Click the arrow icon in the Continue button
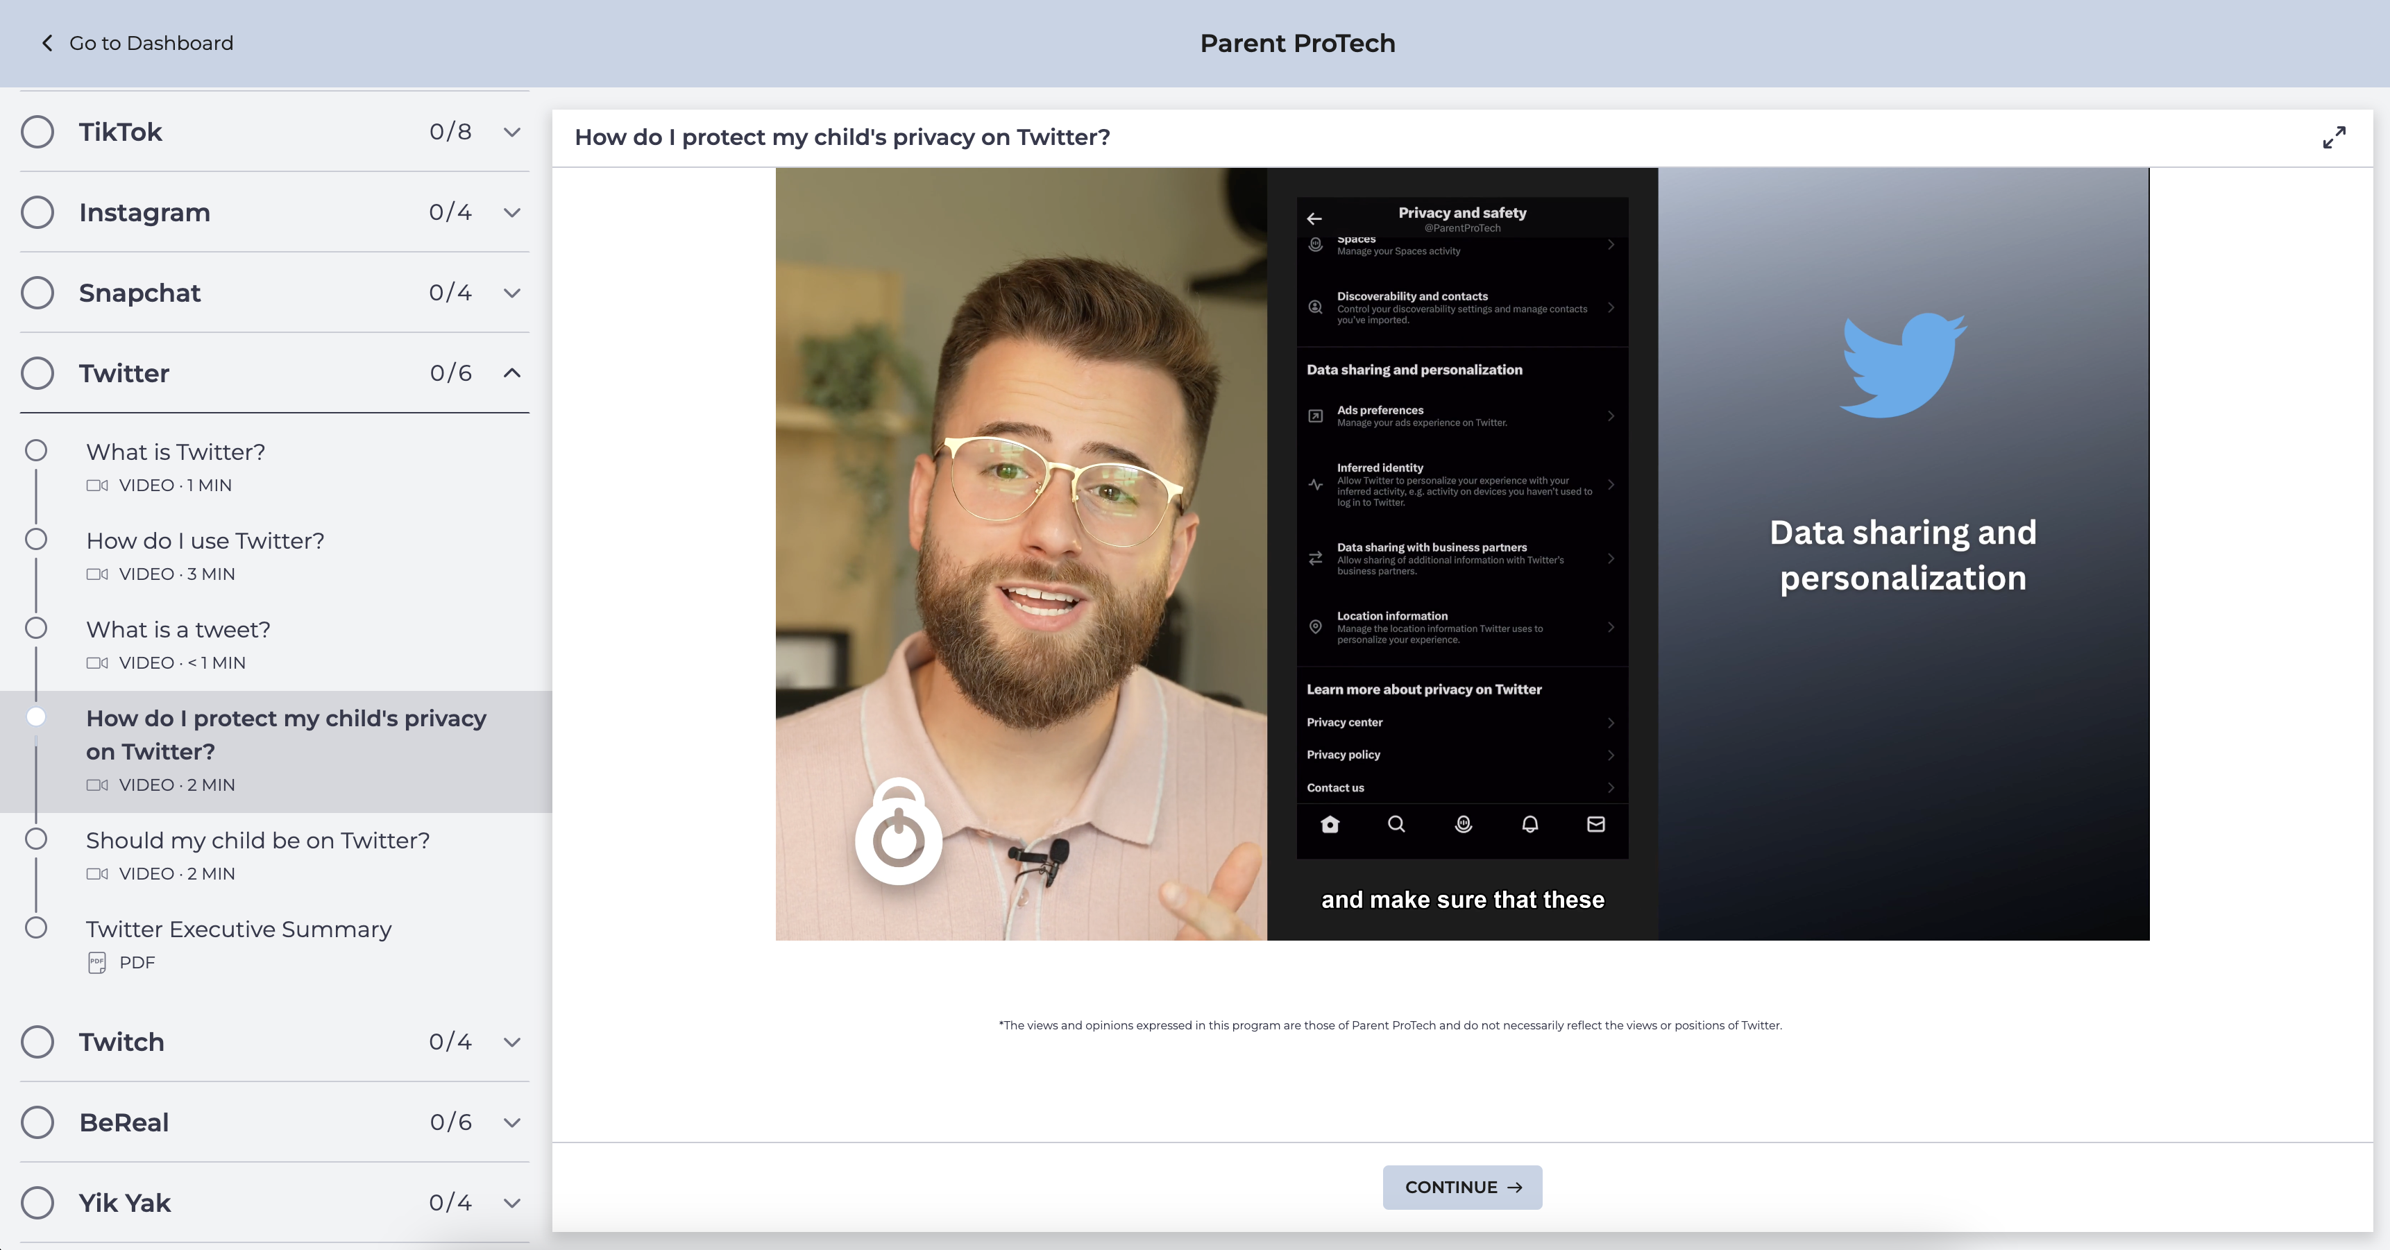 tap(1514, 1187)
